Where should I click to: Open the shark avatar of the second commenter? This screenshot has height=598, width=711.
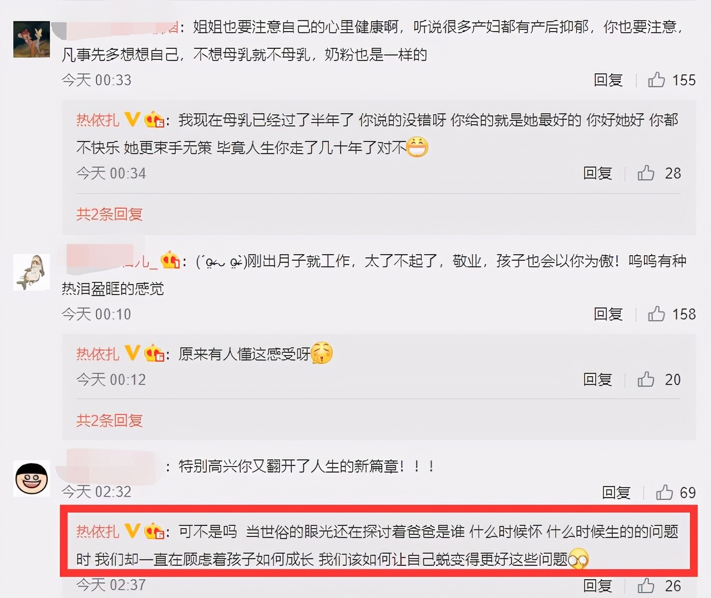click(x=32, y=272)
